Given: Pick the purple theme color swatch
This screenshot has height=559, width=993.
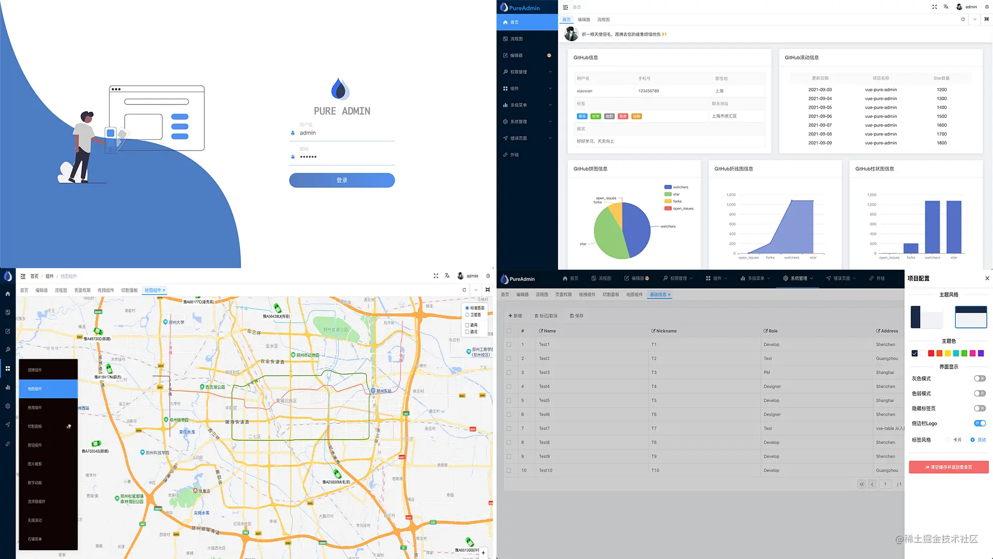Looking at the screenshot, I should tap(981, 354).
